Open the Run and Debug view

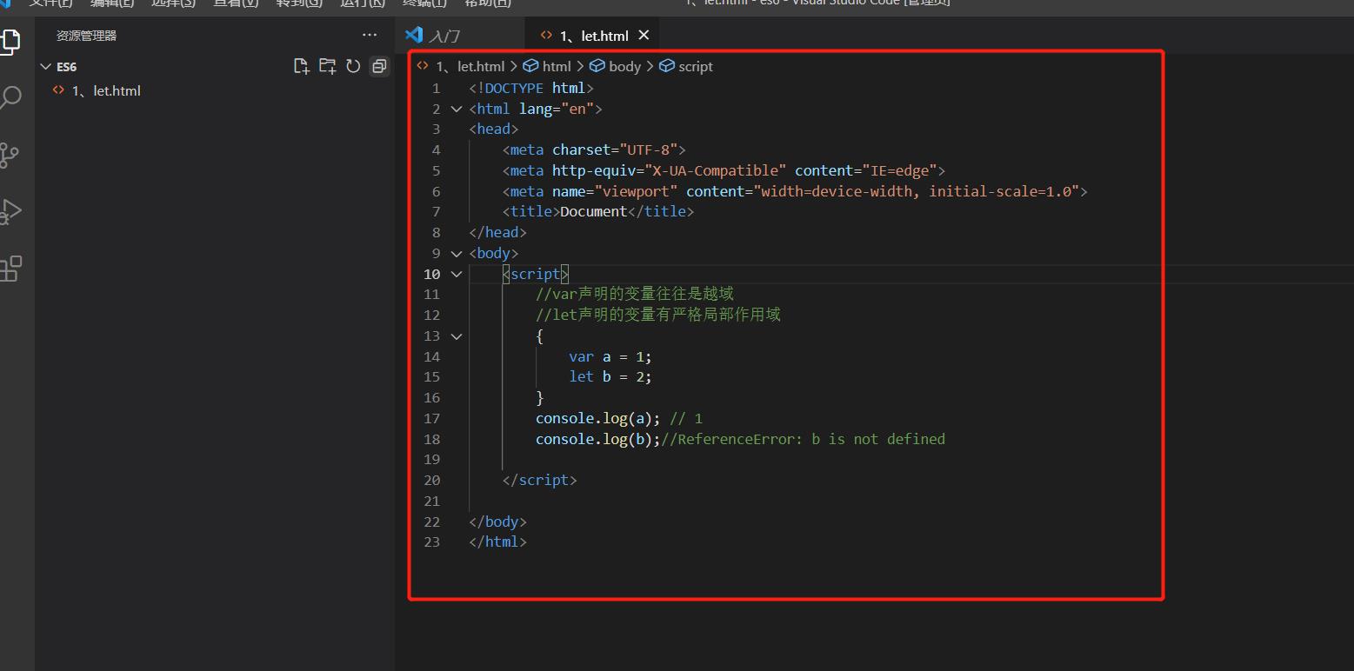(10, 211)
